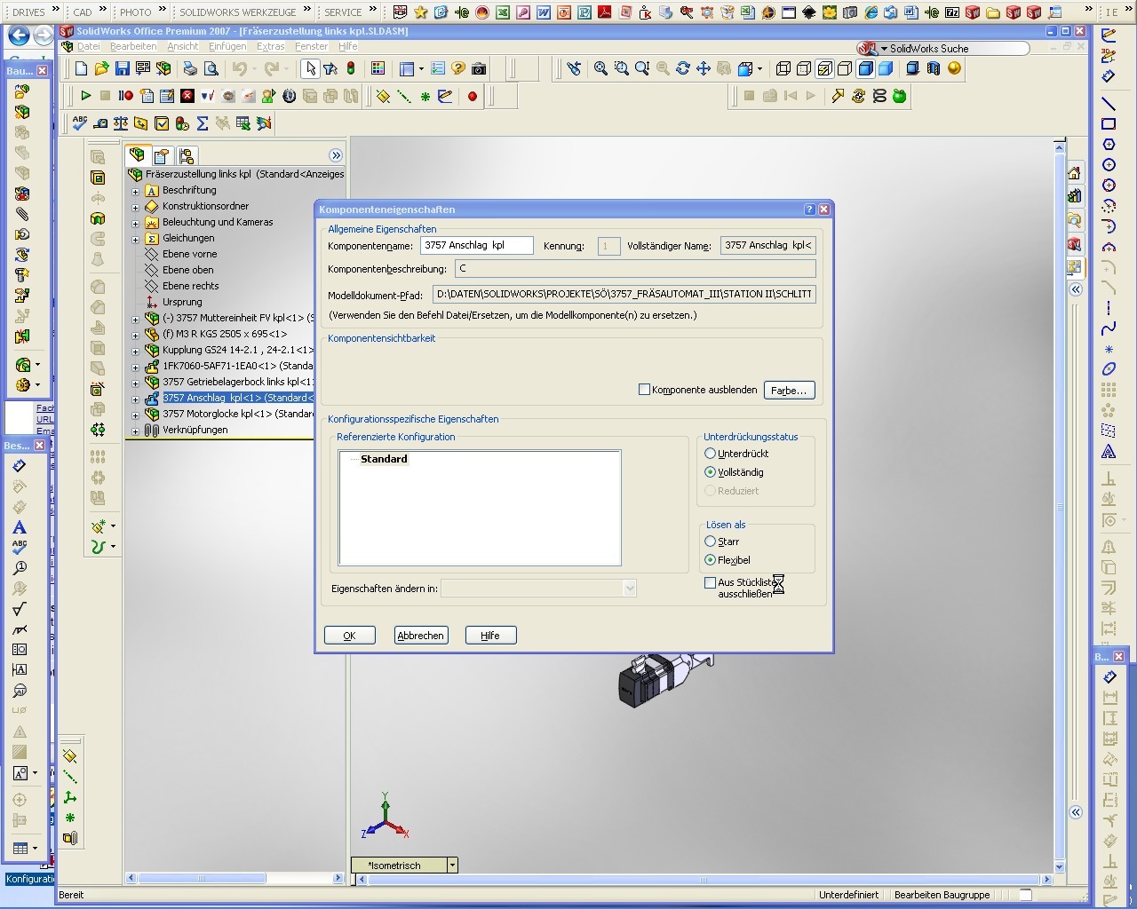
Task: Select the Ebene vorne tree item
Action: (189, 255)
